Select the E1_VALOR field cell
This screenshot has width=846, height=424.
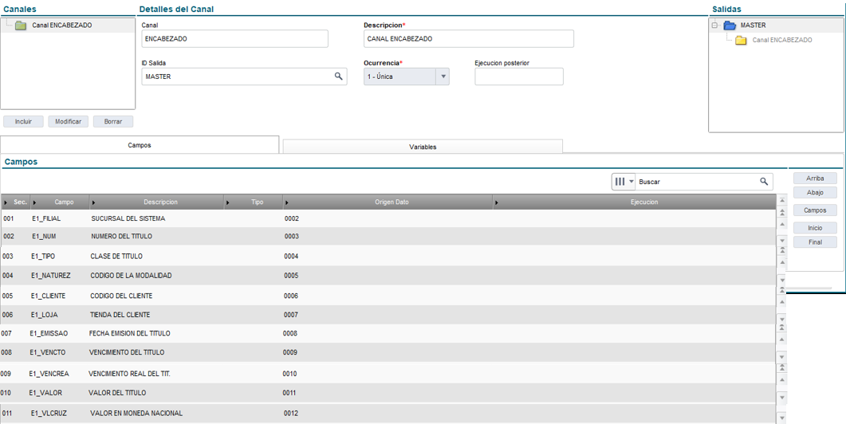(x=45, y=393)
